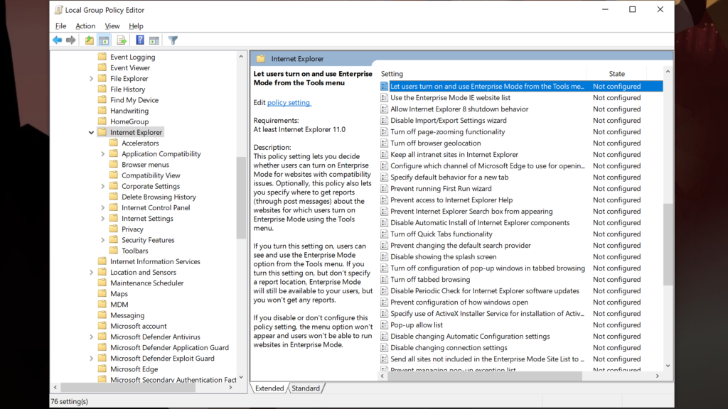This screenshot has height=409, width=728.
Task: Sort by the Setting column header
Action: point(483,74)
